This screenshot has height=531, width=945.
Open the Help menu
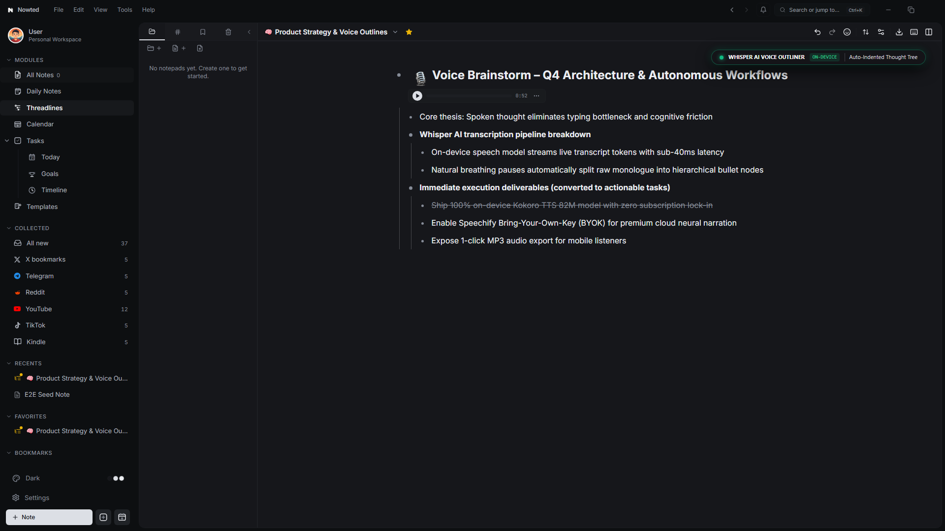pyautogui.click(x=149, y=10)
